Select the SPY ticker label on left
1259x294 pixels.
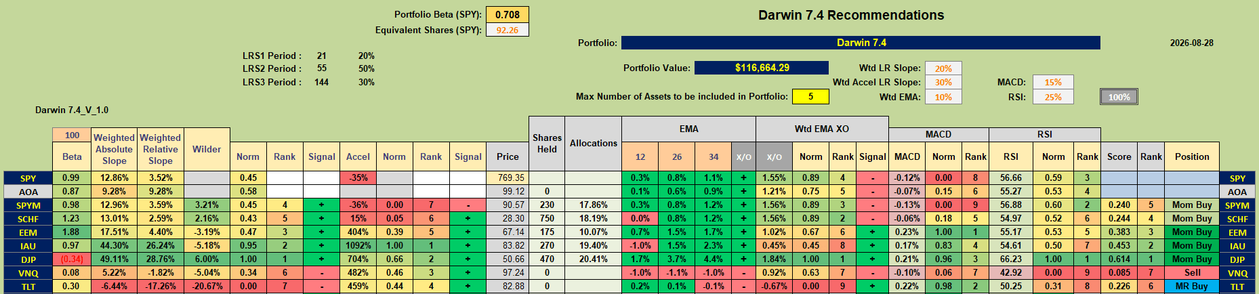pyautogui.click(x=28, y=178)
